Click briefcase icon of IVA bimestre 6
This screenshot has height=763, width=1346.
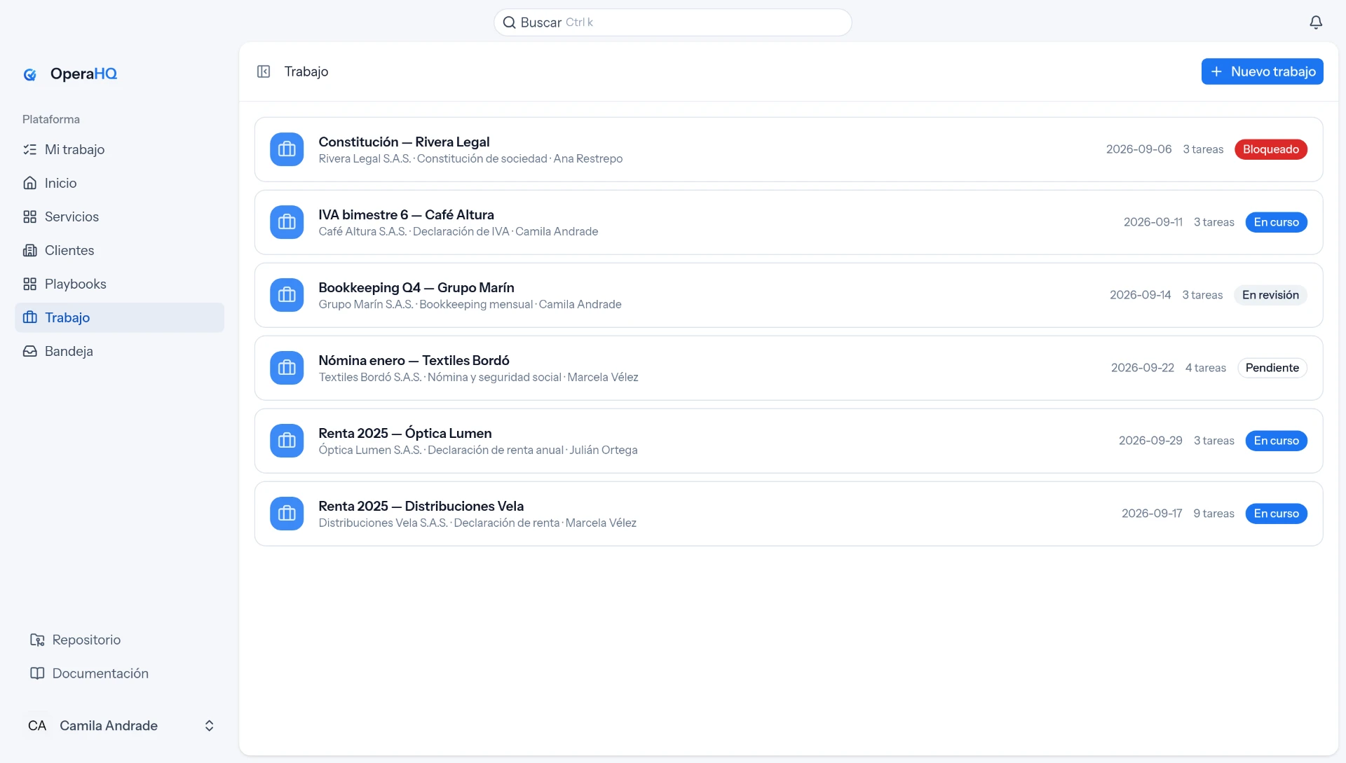[287, 222]
